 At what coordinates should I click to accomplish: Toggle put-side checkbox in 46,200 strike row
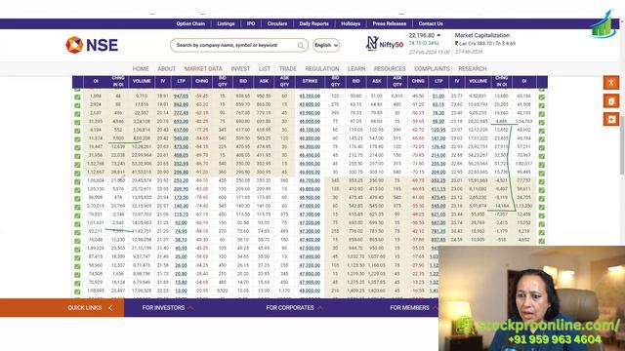click(x=542, y=138)
